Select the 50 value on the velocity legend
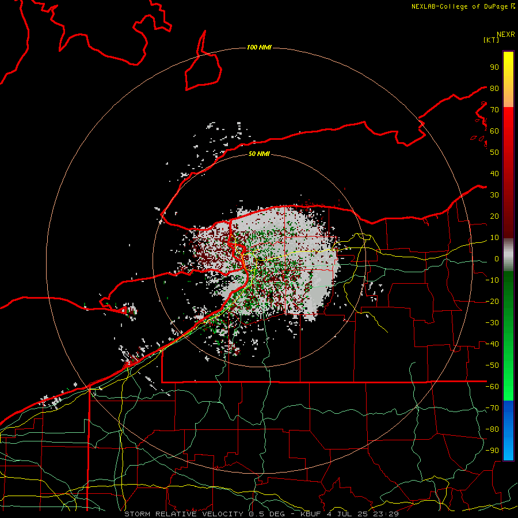 [x=494, y=153]
